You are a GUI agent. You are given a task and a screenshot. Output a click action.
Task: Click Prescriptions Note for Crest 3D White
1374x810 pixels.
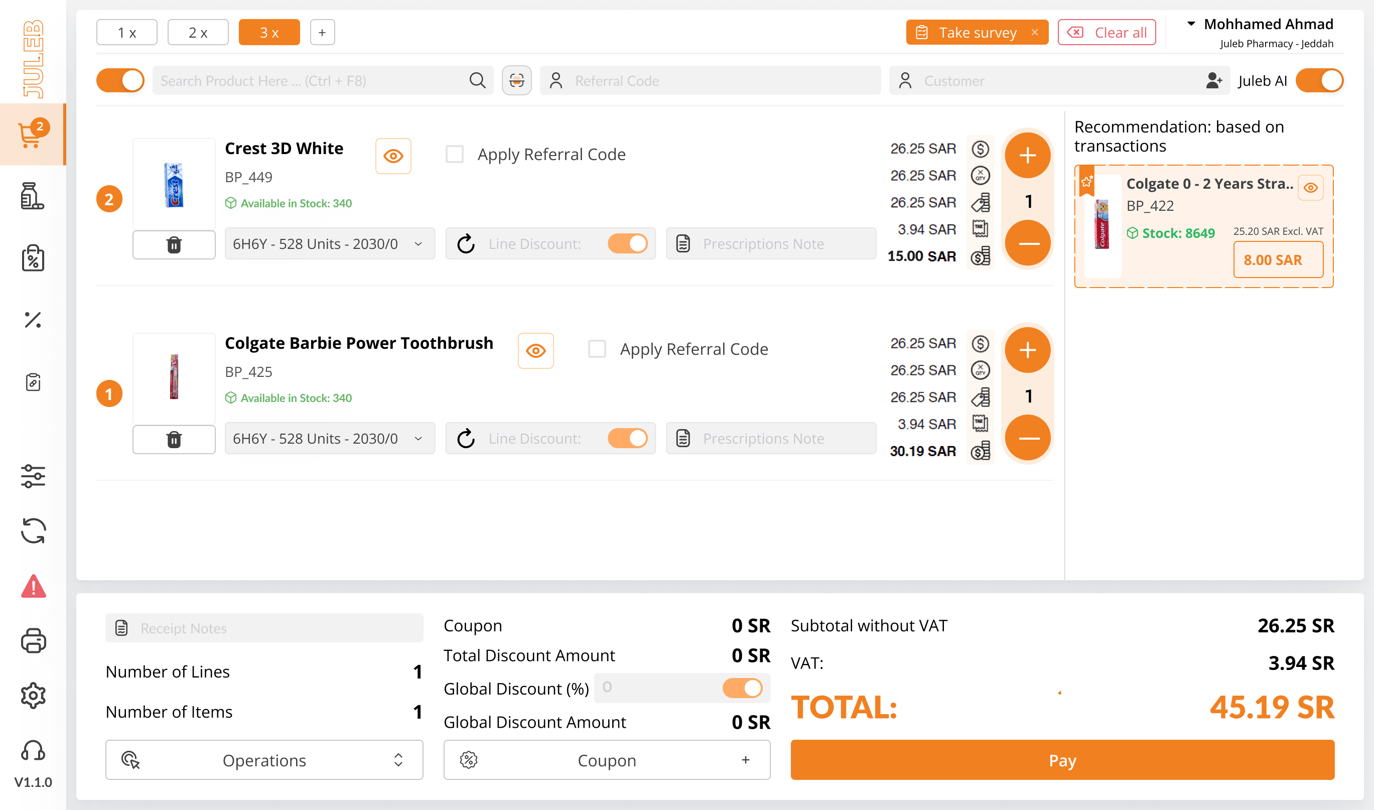point(770,244)
